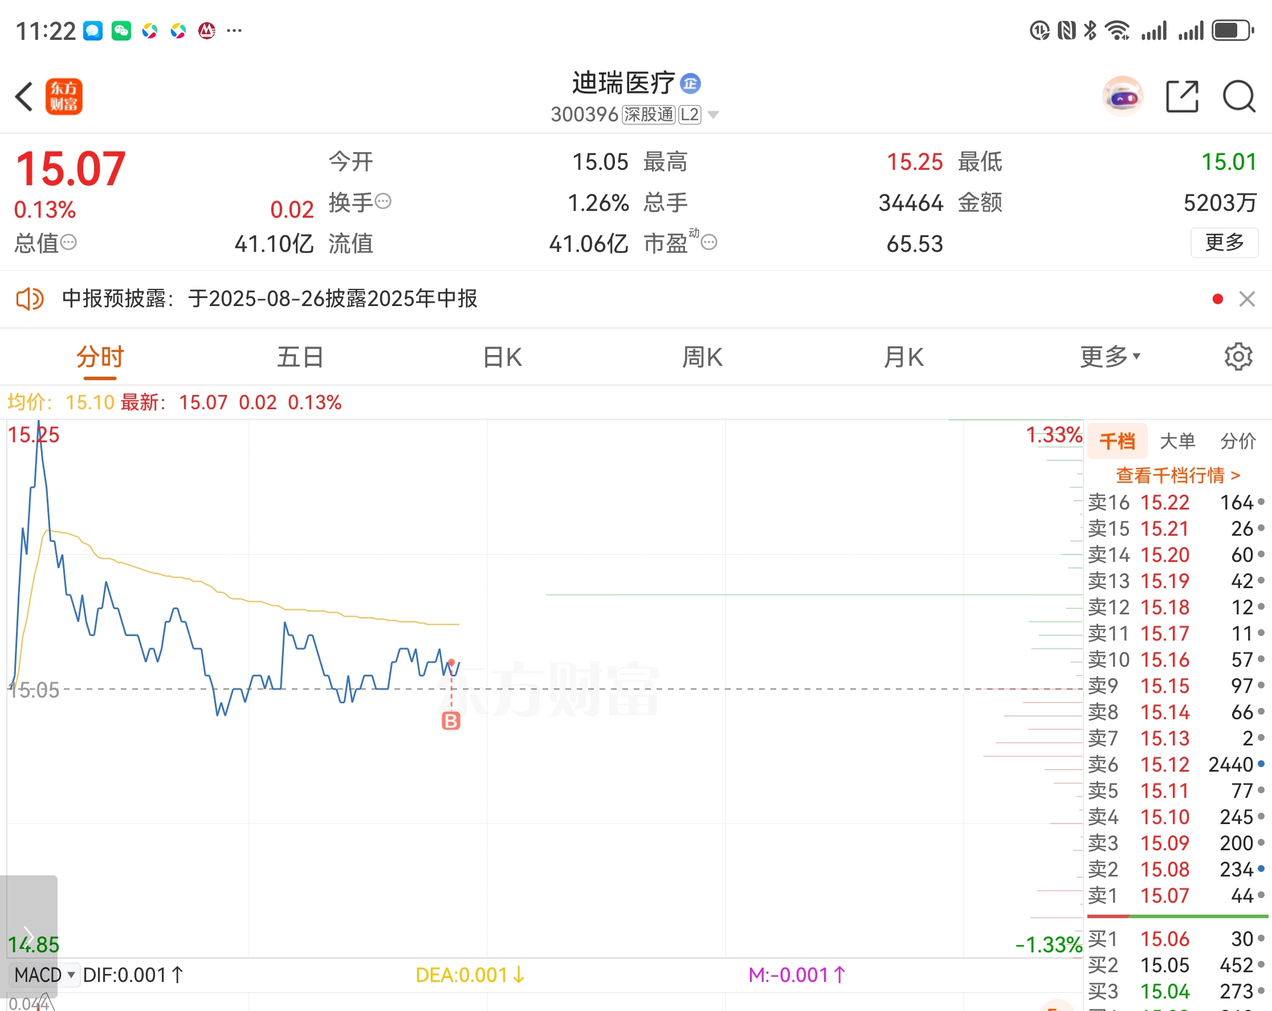Select 卖4 price 15.10 row
1272x1011 pixels.
1176,817
